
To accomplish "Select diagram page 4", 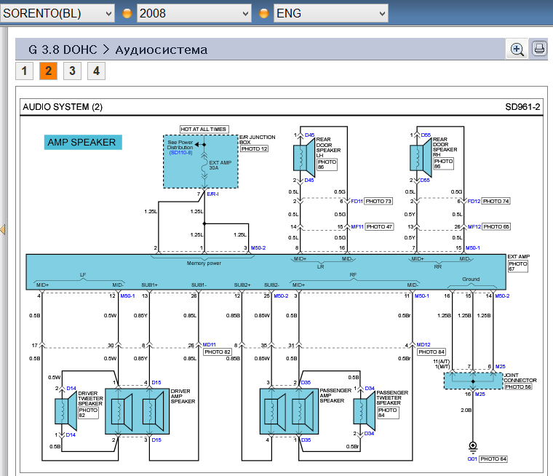I will (95, 71).
